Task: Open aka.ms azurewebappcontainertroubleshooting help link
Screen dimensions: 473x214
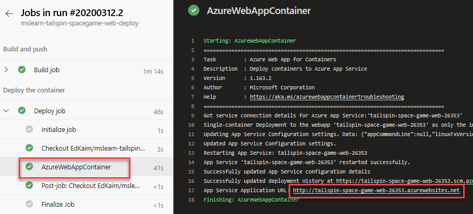Action: [x=327, y=97]
